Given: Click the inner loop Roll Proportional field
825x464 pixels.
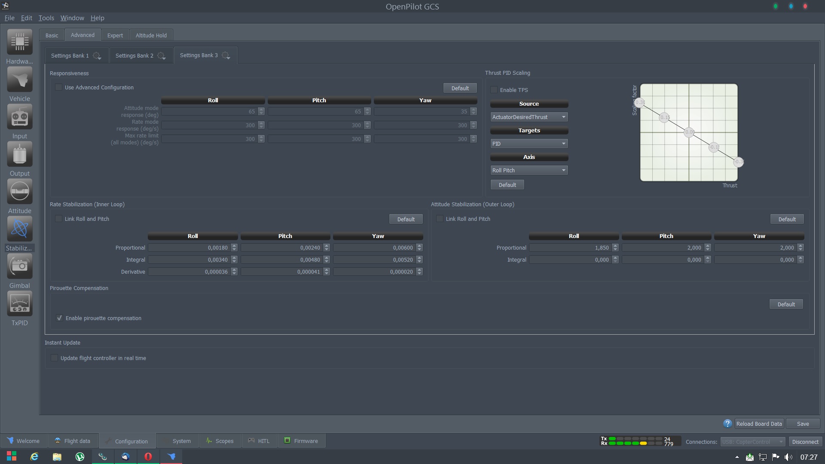Looking at the screenshot, I should (189, 248).
